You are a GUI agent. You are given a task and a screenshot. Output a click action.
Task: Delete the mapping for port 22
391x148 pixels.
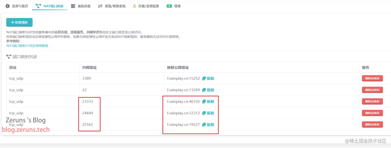coord(372,90)
